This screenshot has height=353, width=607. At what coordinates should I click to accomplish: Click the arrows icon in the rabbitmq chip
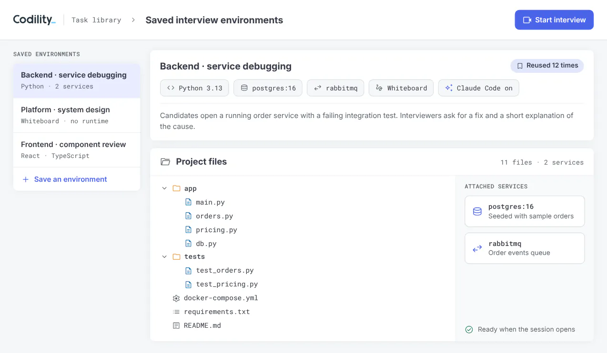[317, 88]
